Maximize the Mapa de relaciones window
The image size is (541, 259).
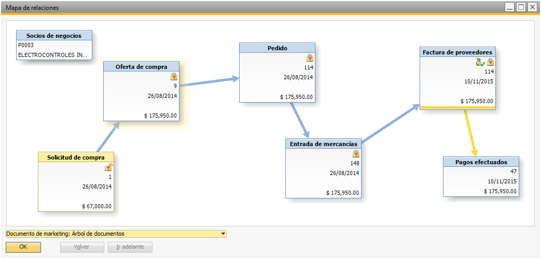click(x=520, y=7)
